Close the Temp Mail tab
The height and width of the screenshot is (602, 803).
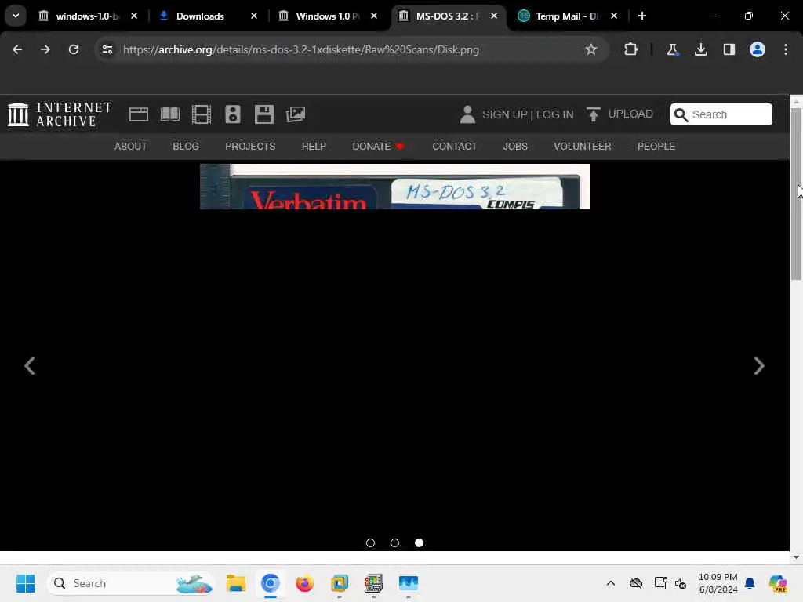(614, 16)
